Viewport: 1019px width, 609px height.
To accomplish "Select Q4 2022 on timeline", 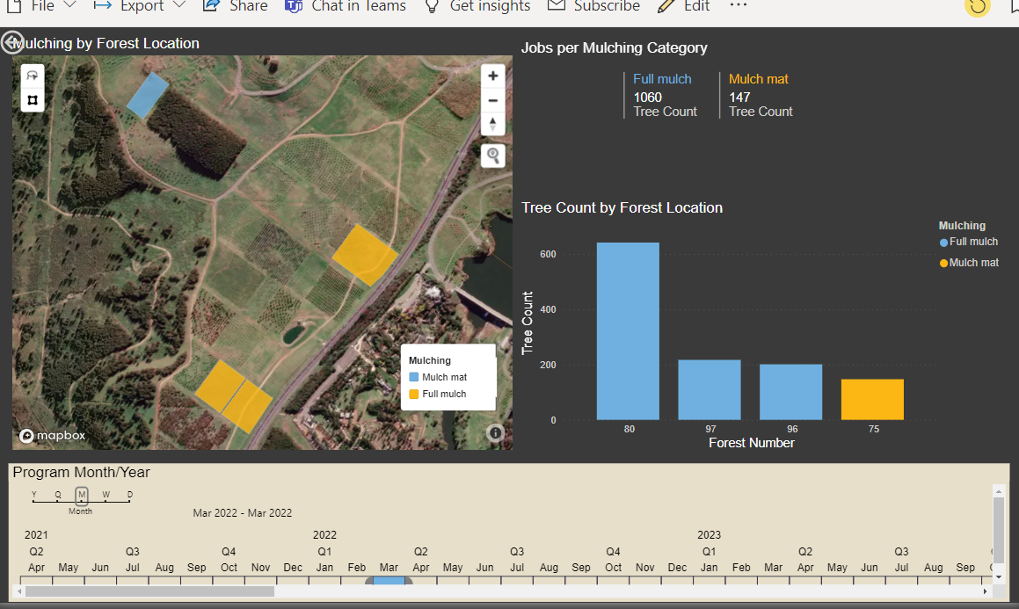I will pos(613,551).
